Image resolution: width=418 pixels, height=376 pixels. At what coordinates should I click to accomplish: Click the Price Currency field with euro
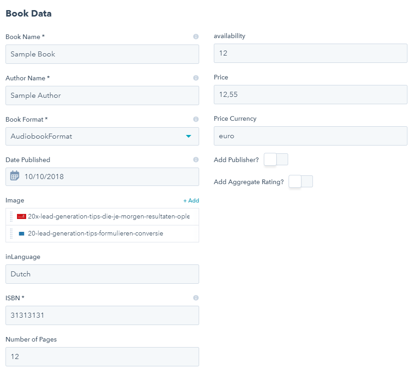pyautogui.click(x=311, y=136)
